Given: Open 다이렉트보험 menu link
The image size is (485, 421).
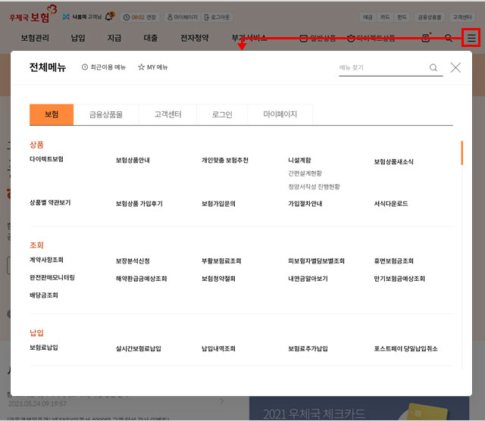Looking at the screenshot, I should coord(46,159).
